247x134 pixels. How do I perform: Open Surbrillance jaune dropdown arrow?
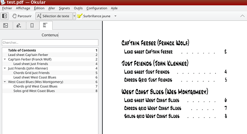pos(115,16)
